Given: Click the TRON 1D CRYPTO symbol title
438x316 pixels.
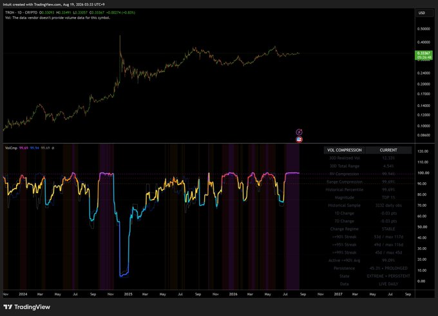Looking at the screenshot, I should pos(21,13).
